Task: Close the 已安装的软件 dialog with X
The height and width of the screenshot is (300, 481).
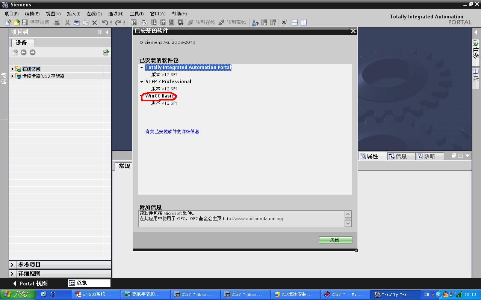Action: tap(353, 31)
